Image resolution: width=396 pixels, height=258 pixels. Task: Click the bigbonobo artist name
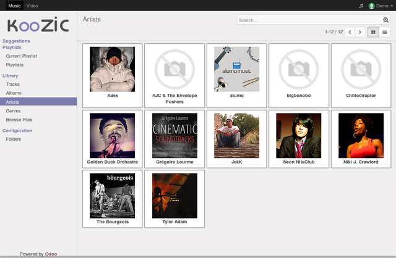tap(299, 96)
